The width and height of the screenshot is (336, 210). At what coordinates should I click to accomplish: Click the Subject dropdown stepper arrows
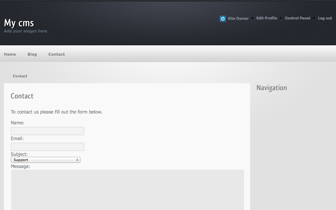[x=77, y=160]
